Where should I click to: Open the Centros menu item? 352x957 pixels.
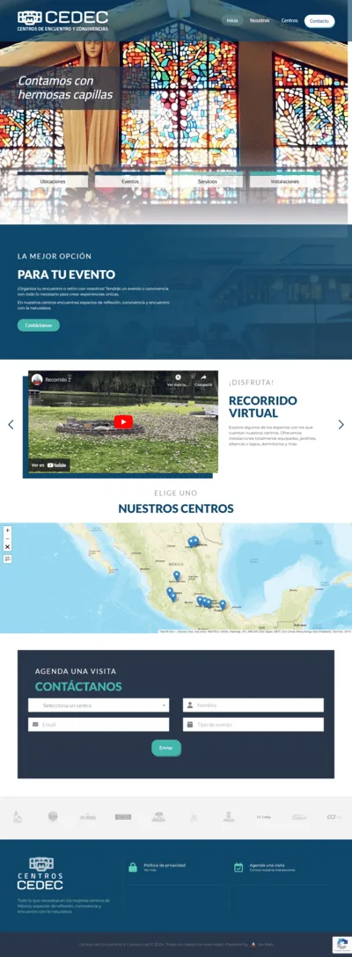point(290,21)
